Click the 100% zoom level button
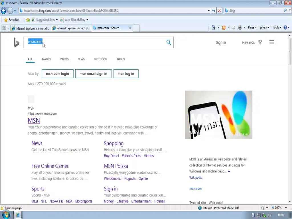The height and width of the screenshot is (219, 292). [277, 208]
